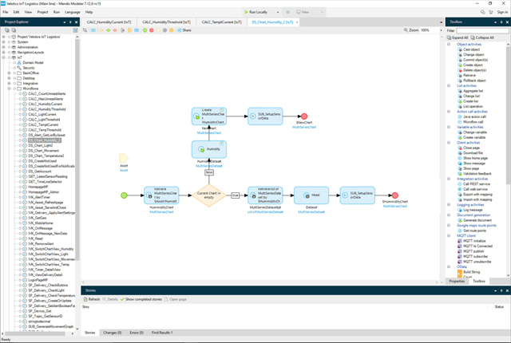This screenshot has height=343, width=511.
Task: Click the Toolbox Filter input field
Action: (x=482, y=30)
